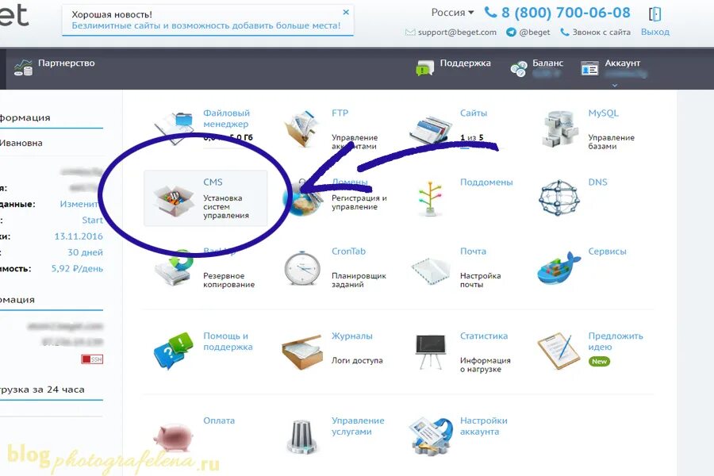Close the Хорошая новость notification
714x476 pixels.
point(346,13)
